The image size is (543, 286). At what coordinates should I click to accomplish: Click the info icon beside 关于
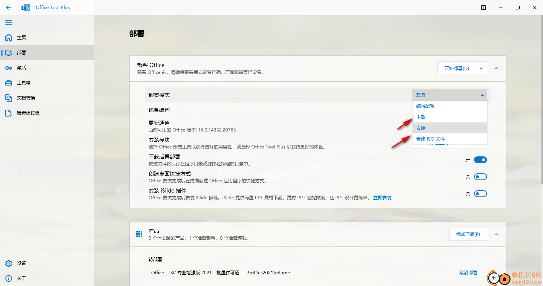(x=9, y=278)
